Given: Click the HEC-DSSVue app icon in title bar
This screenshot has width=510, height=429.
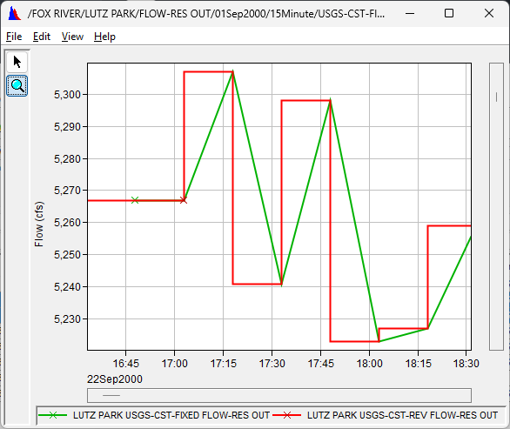Looking at the screenshot, I should point(14,13).
